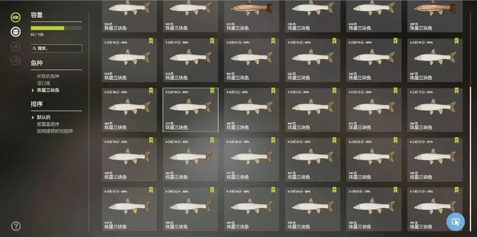
Task: Toggle green bookmark on the 4小时17分 fish card
Action: point(456,91)
